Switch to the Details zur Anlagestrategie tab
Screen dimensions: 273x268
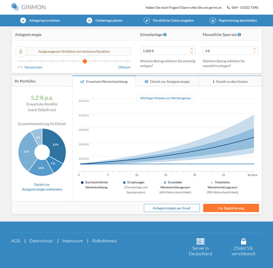point(167,81)
